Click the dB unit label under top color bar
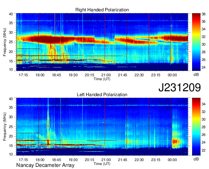209x169 pixels. [196, 75]
